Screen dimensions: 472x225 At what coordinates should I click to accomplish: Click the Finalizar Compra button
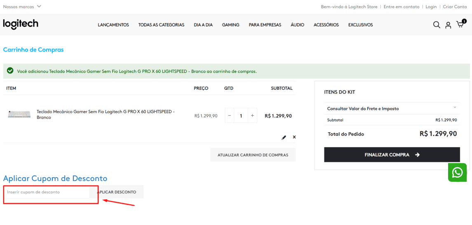[392, 155]
